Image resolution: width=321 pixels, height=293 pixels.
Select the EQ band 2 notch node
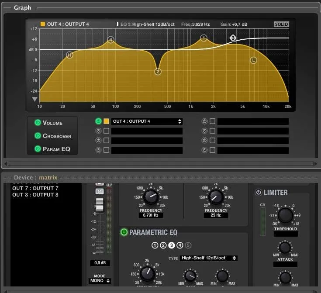[158, 72]
